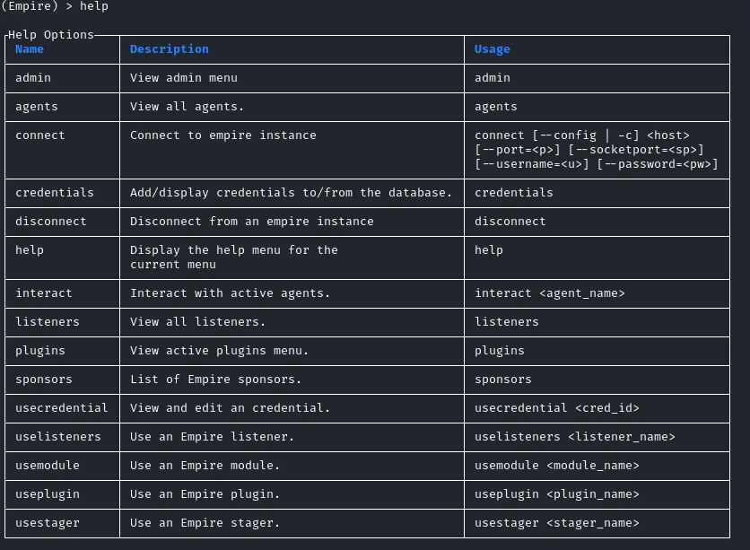Select 'listeners' in the Name column
The width and height of the screenshot is (750, 550).
48,322
